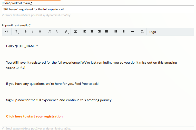The width and height of the screenshot is (196, 130).
Task: Apply superscript formatting
Action: pos(50,32)
